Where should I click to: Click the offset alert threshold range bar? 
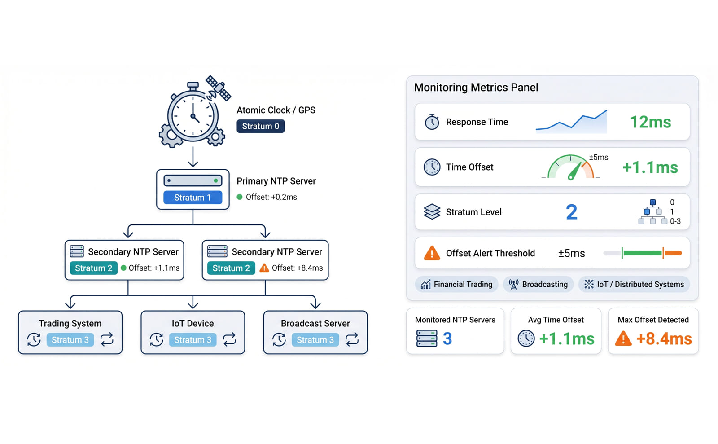click(643, 253)
